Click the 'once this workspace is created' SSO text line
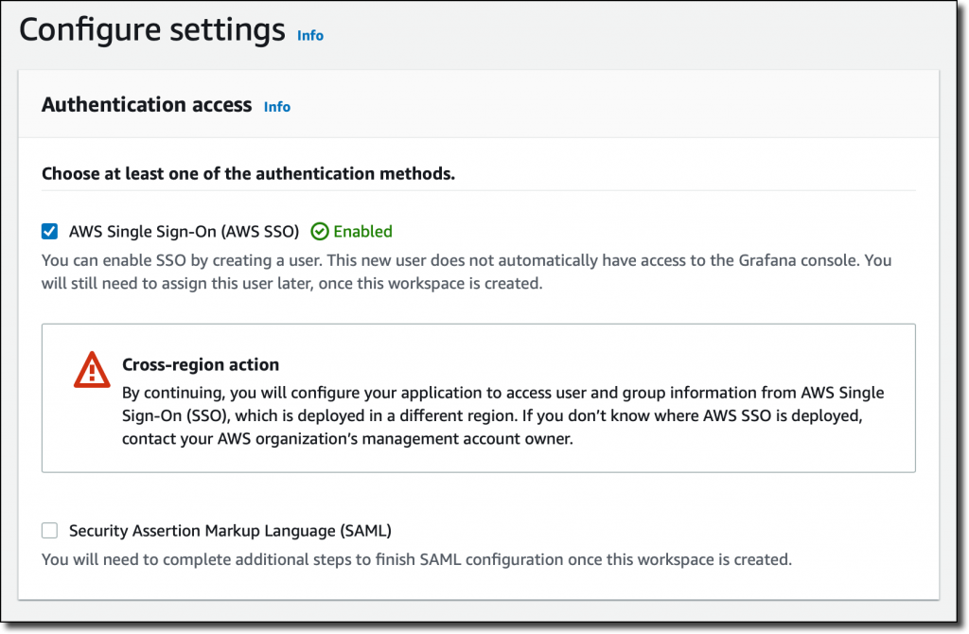 292,283
